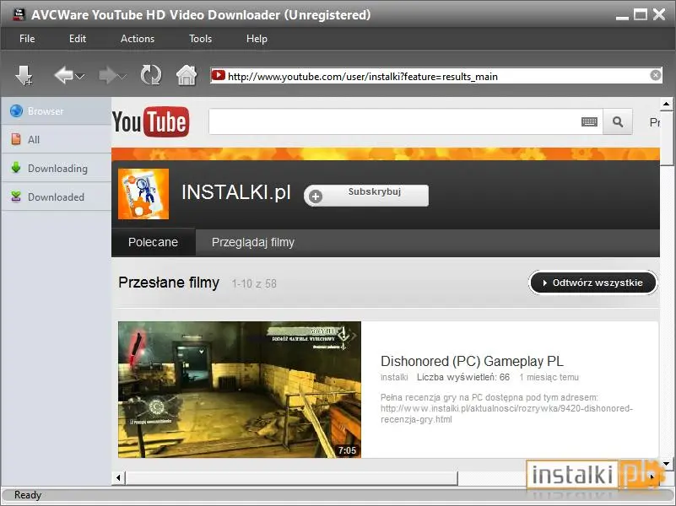
Task: Open the forward history dropdown chevron
Action: [x=123, y=77]
